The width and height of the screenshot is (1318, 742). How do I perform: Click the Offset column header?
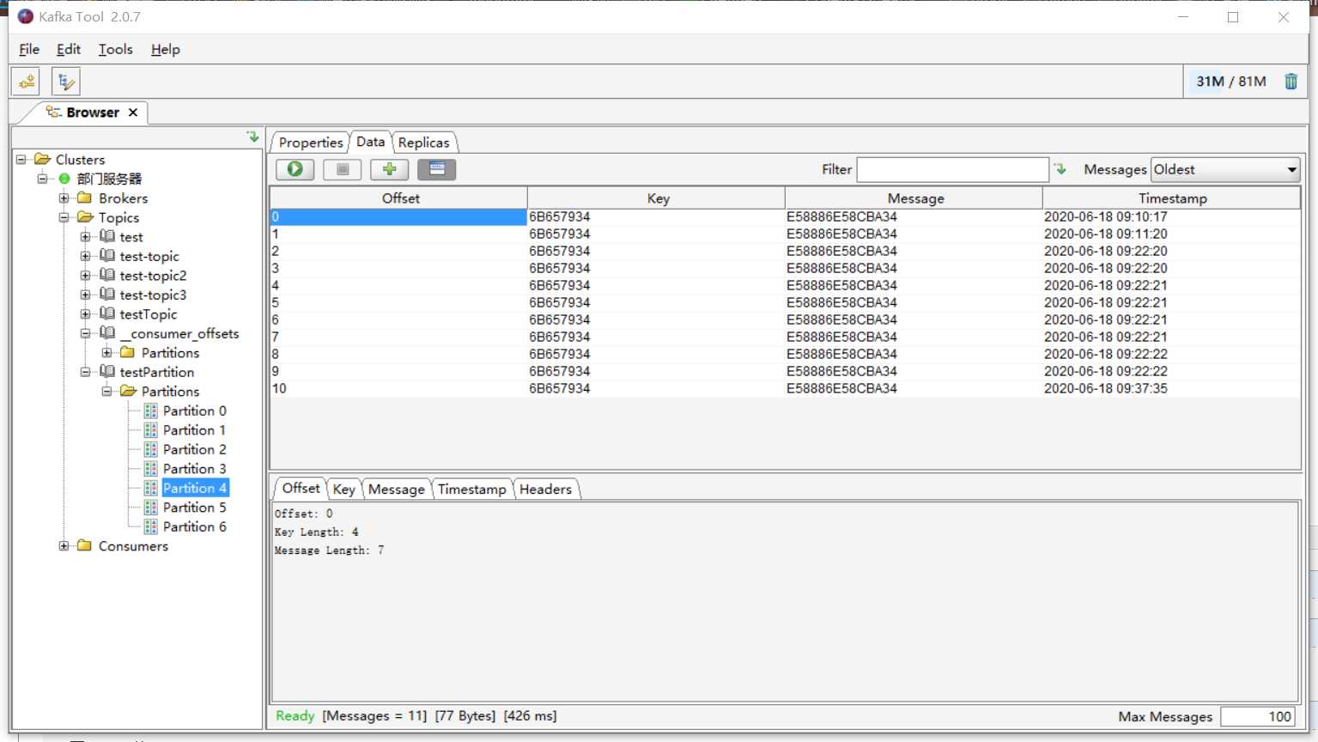point(399,198)
